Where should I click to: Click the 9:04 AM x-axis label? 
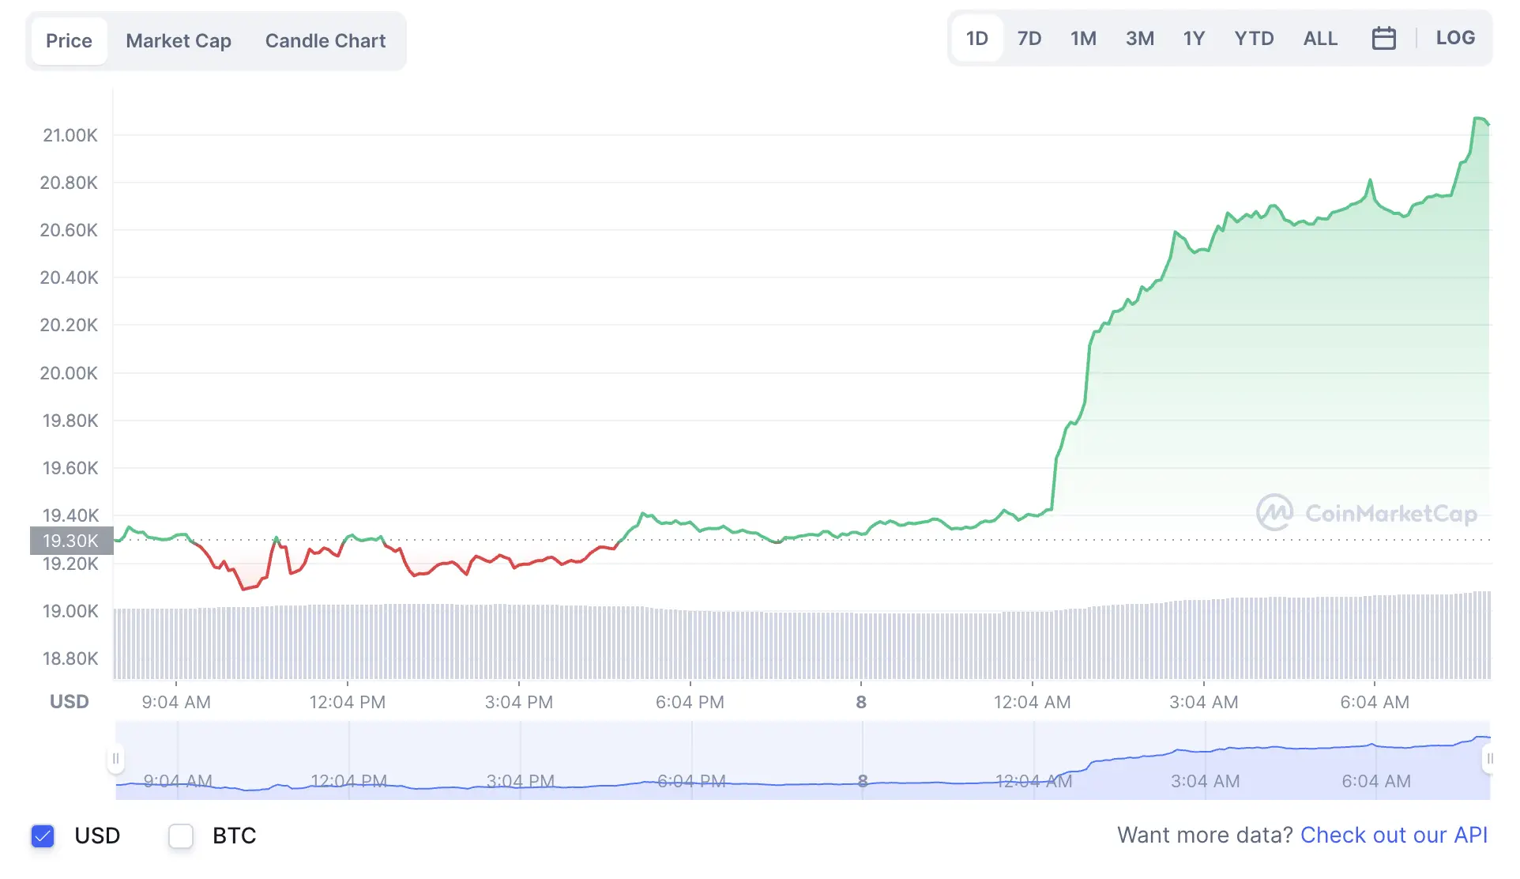[175, 702]
